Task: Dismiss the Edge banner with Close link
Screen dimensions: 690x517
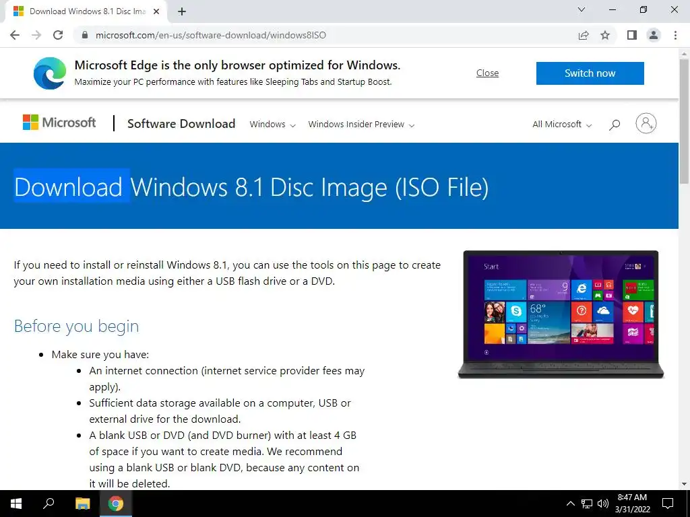Action: click(487, 73)
